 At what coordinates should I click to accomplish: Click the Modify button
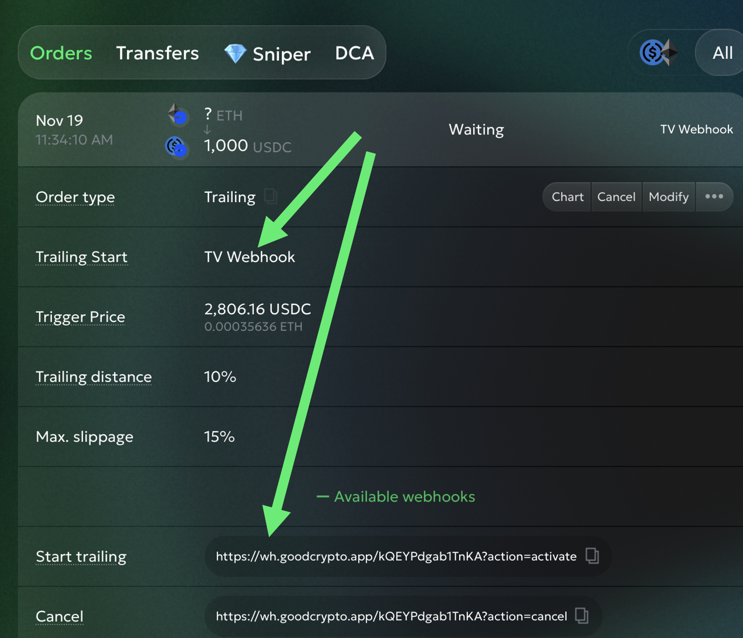tap(668, 197)
